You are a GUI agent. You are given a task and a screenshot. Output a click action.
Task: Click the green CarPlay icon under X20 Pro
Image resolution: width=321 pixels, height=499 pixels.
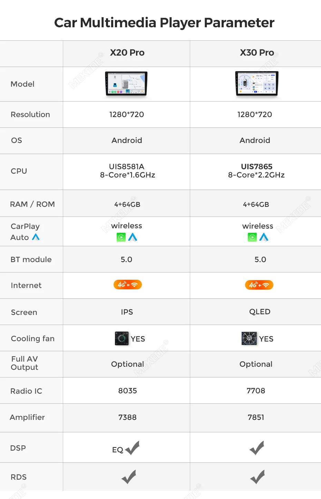click(x=121, y=237)
